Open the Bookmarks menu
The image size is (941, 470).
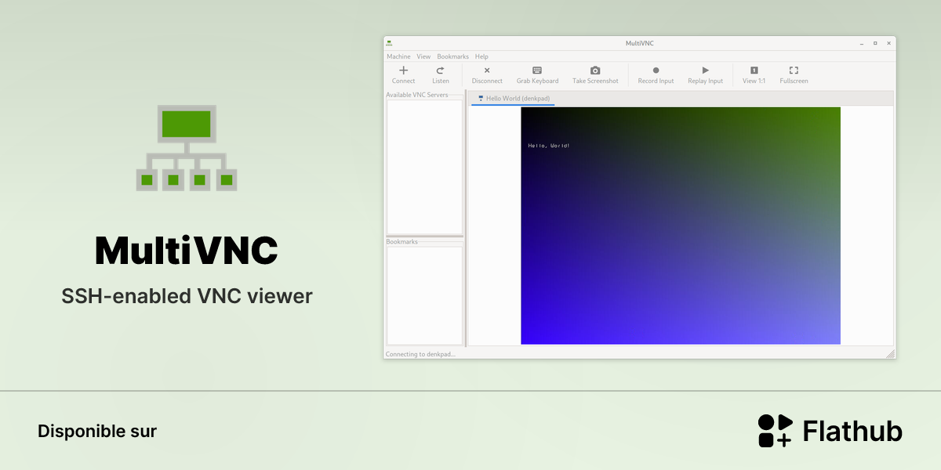pyautogui.click(x=452, y=56)
